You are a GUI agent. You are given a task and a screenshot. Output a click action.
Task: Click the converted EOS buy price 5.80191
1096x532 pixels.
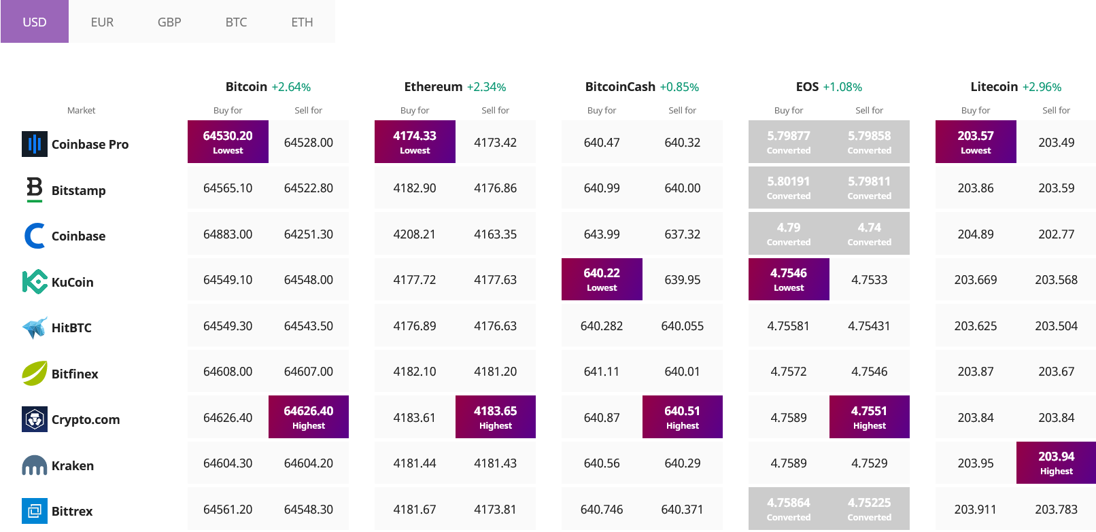pyautogui.click(x=789, y=188)
